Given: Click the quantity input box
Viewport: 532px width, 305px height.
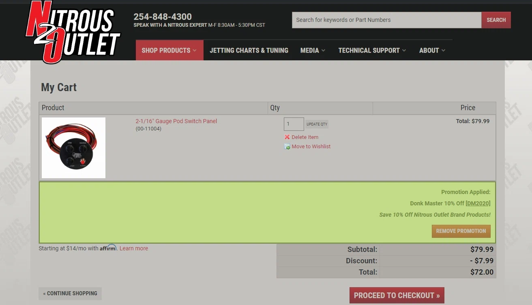Looking at the screenshot, I should tap(294, 124).
